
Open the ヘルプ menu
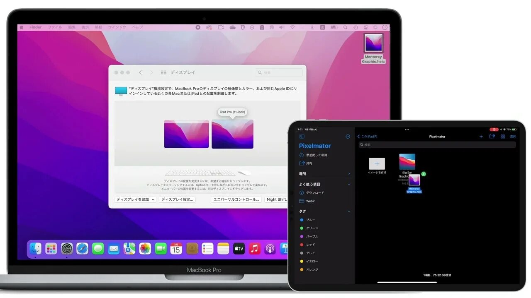137,27
